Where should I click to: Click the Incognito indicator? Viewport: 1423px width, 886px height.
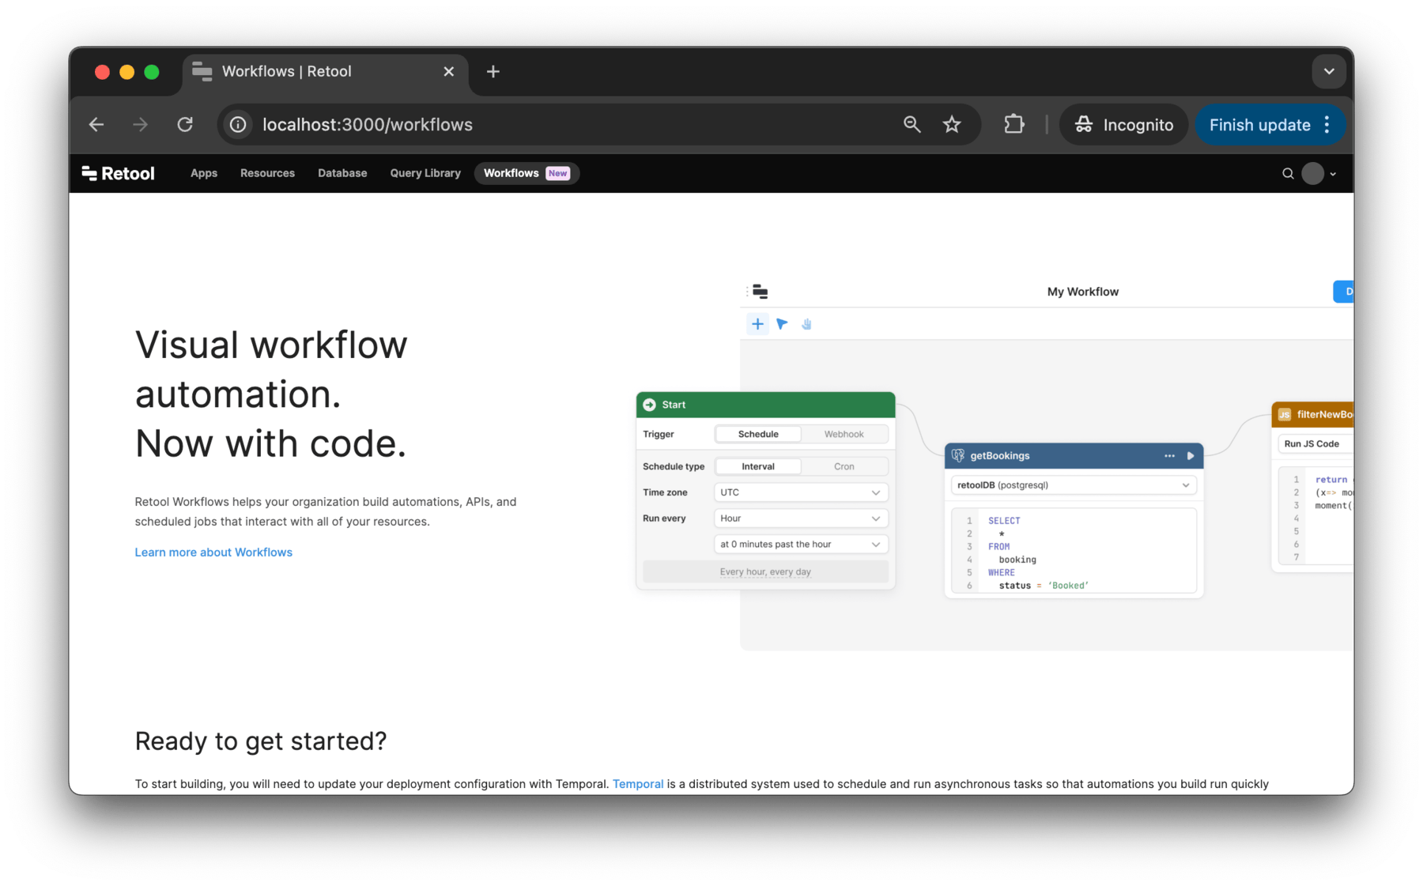coord(1123,124)
